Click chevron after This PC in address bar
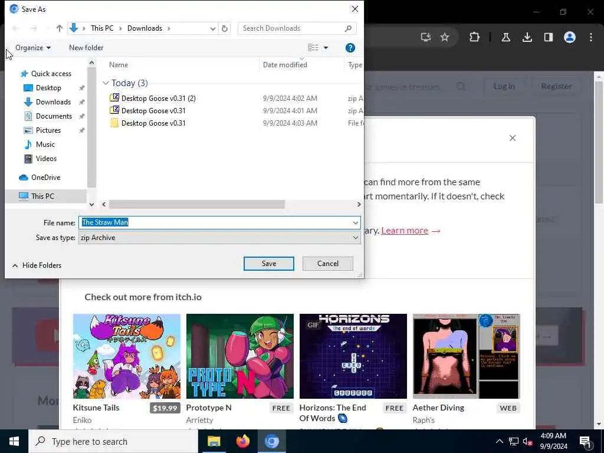 click(120, 28)
